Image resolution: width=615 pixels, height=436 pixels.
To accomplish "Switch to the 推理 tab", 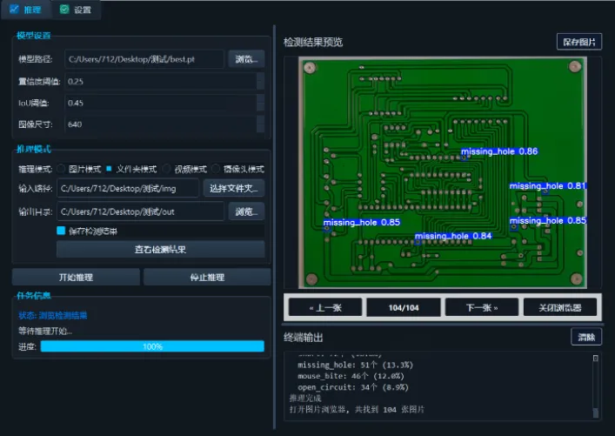I will click(x=25, y=10).
